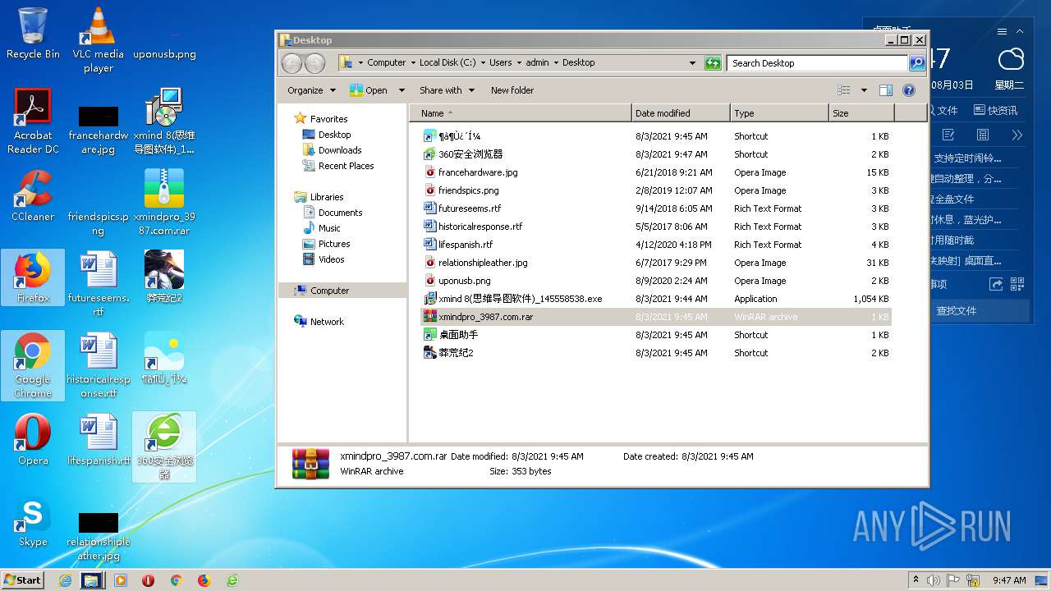1051x591 pixels.
Task: Select 葬荒纪2 desktop shortcut
Action: (164, 277)
